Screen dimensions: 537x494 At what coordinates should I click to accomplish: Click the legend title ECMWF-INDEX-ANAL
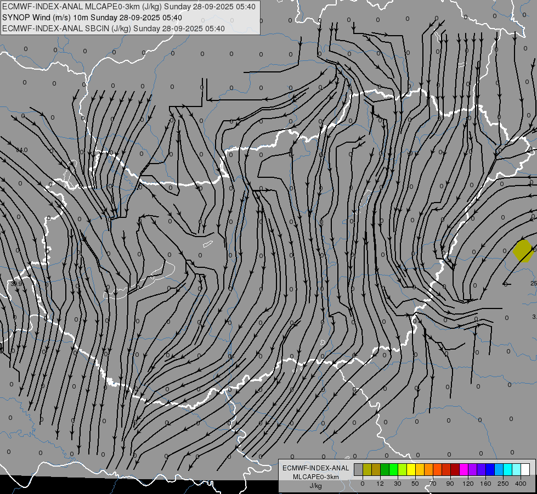click(x=316, y=468)
